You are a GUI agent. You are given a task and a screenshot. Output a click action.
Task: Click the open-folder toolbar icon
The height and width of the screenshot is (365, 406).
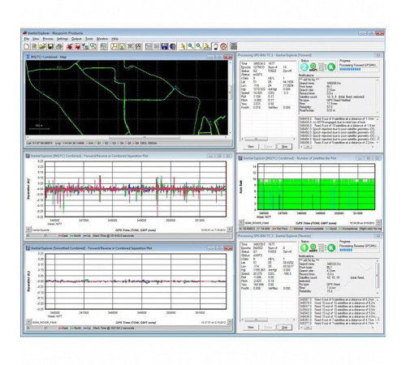pos(42,46)
